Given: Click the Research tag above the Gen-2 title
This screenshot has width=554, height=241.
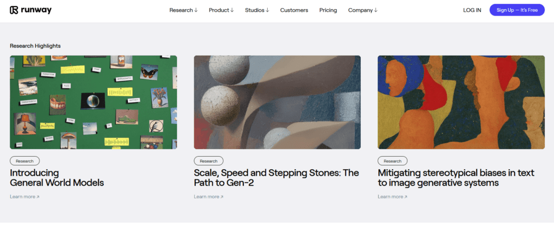Looking at the screenshot, I should [208, 161].
